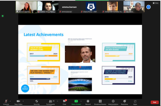
Task: Click the red End meeting button
Action: (155, 102)
